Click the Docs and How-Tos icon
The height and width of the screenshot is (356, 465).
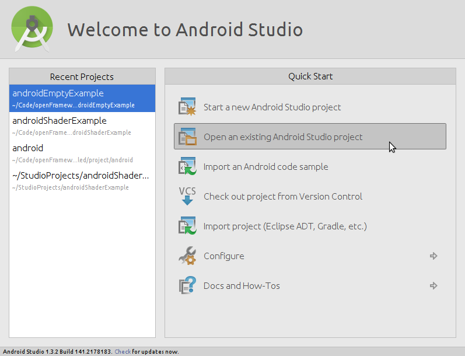pyautogui.click(x=187, y=286)
